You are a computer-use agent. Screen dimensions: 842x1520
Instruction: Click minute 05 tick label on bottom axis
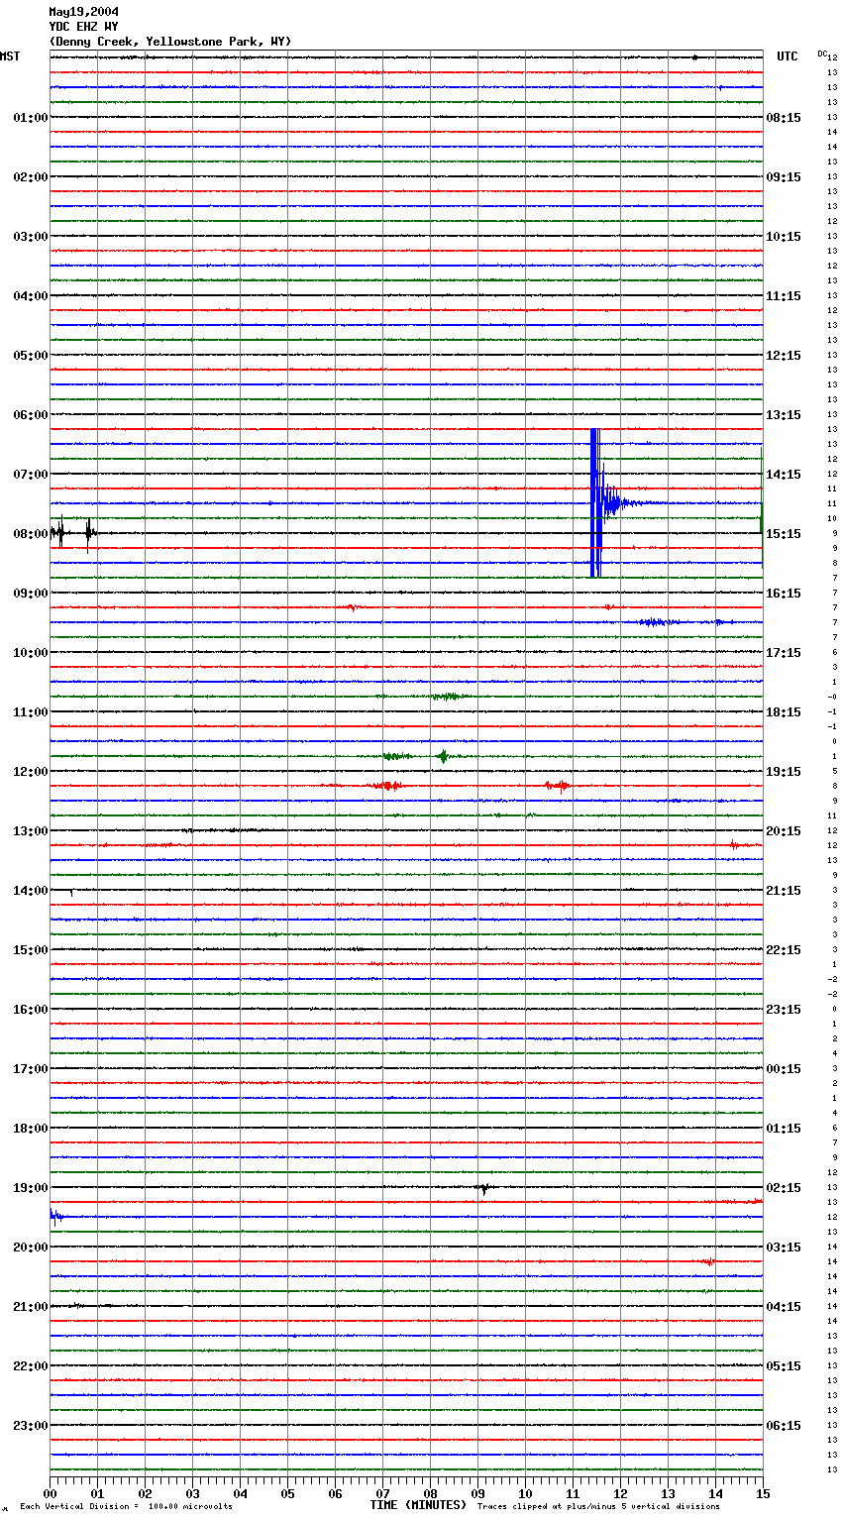tap(287, 1494)
